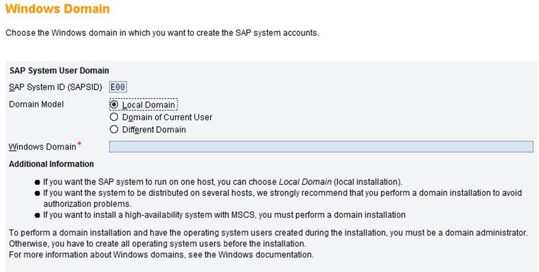Image resolution: width=539 pixels, height=272 pixels.
Task: Click the Windows documentation sentence
Action: click(161, 255)
